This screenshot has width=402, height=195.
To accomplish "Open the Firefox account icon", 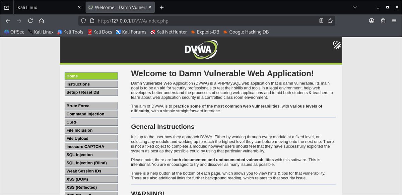I will pyautogui.click(x=372, y=21).
